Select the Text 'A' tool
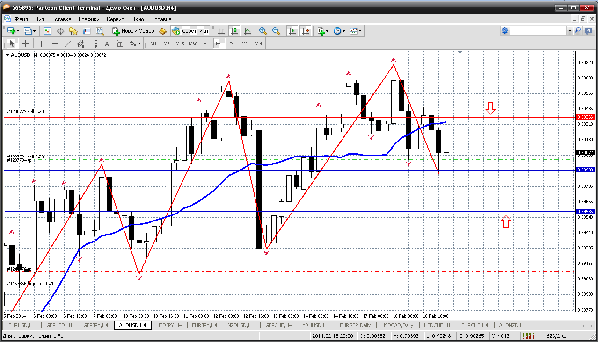This screenshot has width=598, height=342. coord(107,43)
